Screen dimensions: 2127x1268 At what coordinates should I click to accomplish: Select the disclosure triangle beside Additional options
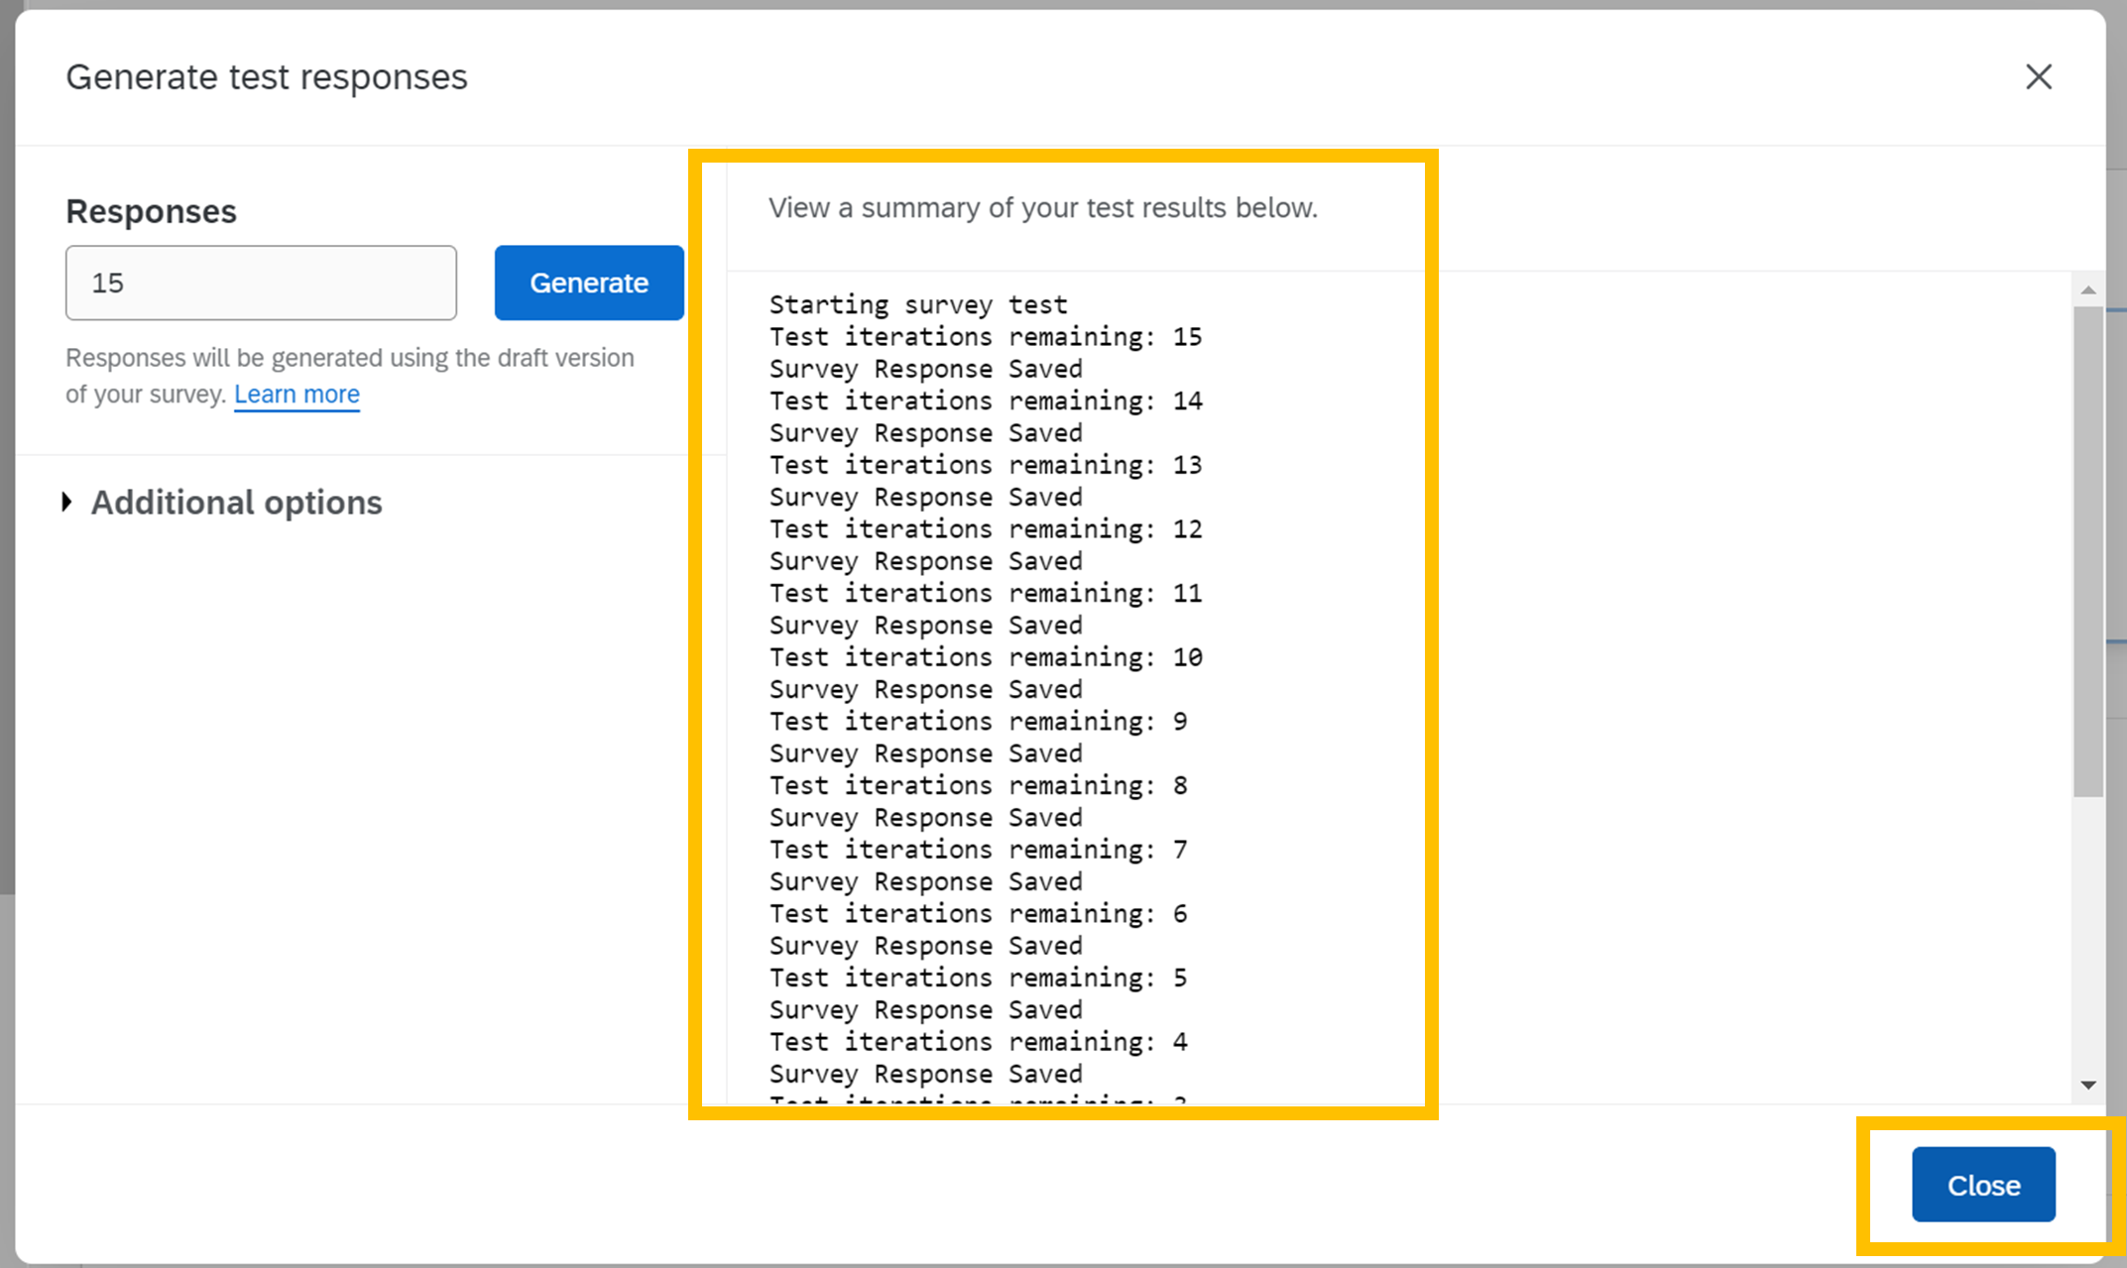coord(66,503)
